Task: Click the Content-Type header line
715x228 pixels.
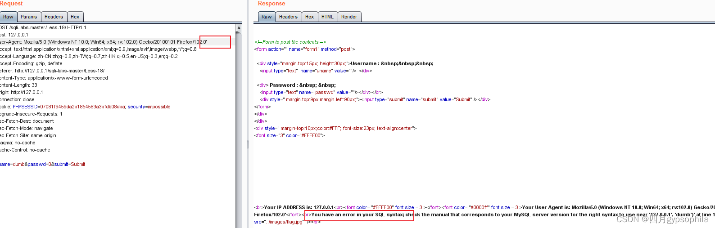Action: 54,78
